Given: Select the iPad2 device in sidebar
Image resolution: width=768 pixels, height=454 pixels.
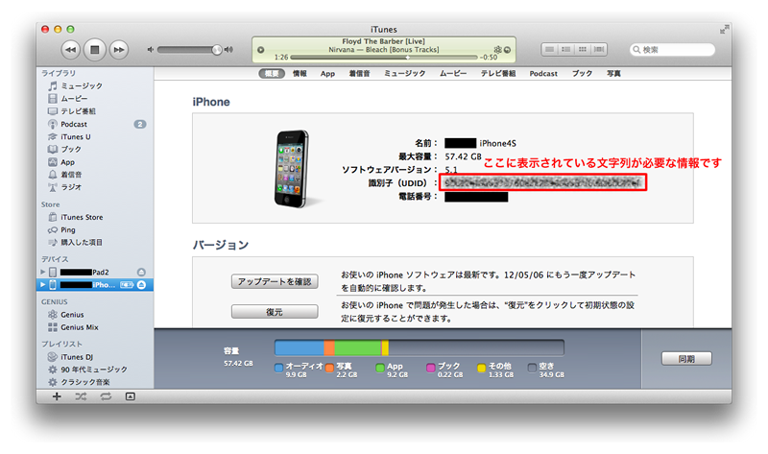Looking at the screenshot, I should tap(94, 272).
